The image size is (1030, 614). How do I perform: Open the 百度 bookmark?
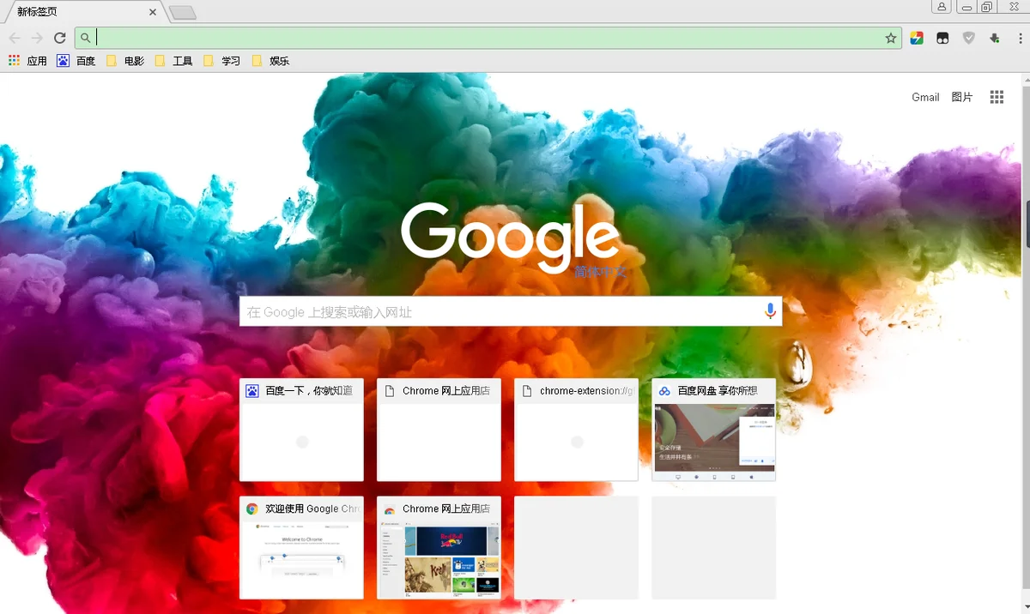pos(76,61)
